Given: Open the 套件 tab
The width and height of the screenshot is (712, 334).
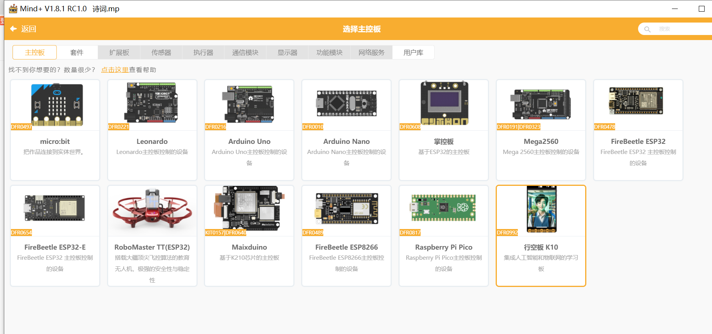Looking at the screenshot, I should [x=77, y=52].
